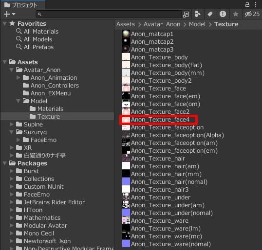Screen dimensions: 262x250
Task: Collapse the Suzuryg folder
Action: click(x=12, y=132)
